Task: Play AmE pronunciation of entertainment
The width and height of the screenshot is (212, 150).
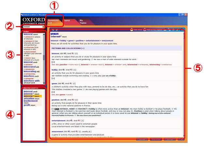Action: 79,121
